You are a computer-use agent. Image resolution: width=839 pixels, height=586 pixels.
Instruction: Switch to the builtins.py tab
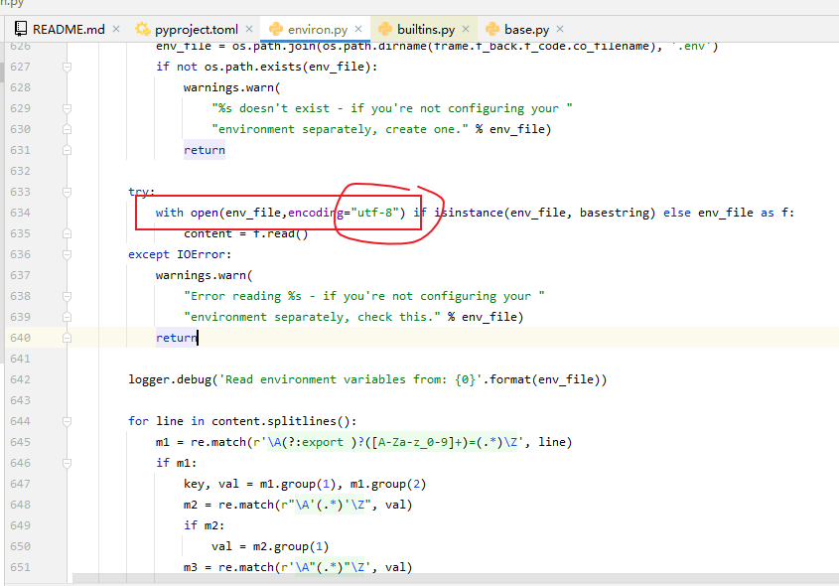424,29
